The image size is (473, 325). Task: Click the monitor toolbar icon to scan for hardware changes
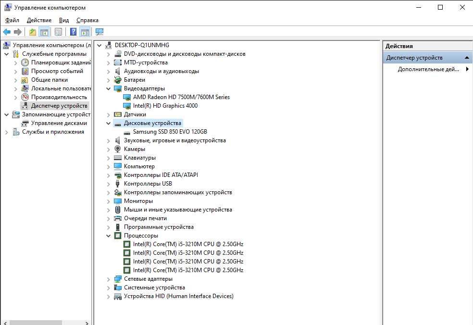(99, 32)
